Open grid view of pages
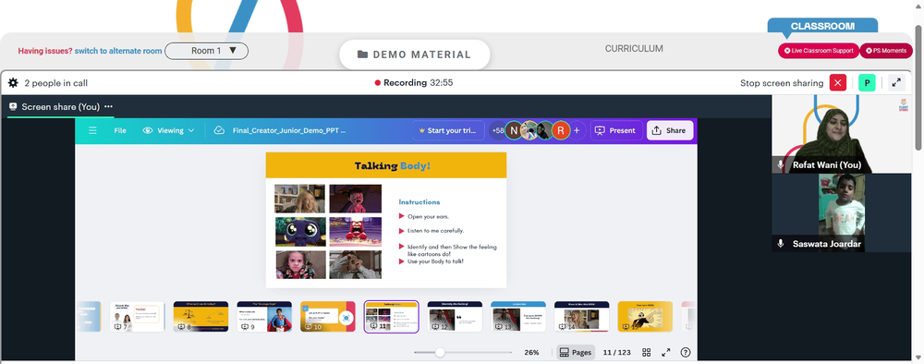 [x=647, y=352]
